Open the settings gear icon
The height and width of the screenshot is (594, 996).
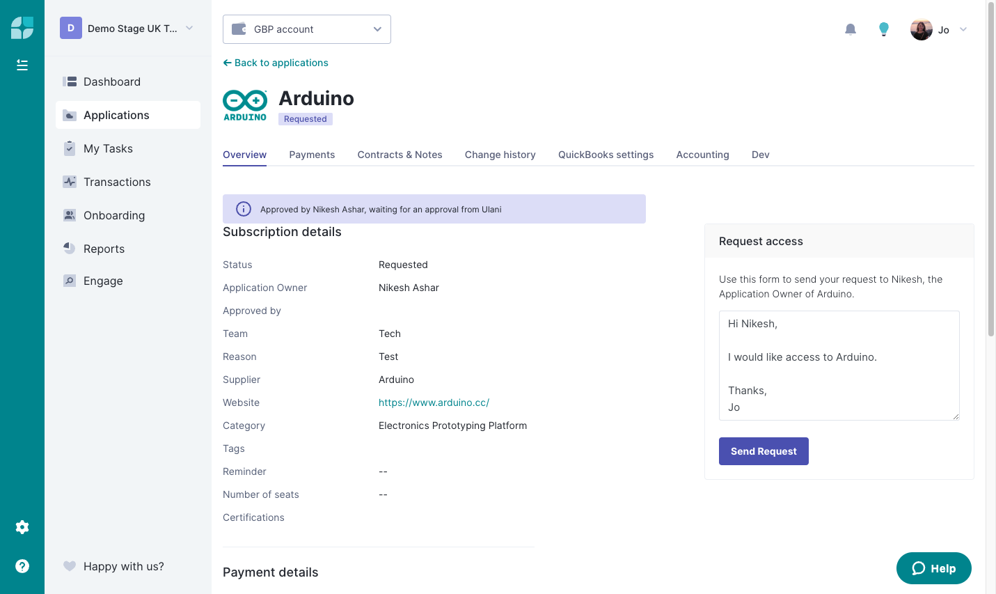click(x=22, y=527)
